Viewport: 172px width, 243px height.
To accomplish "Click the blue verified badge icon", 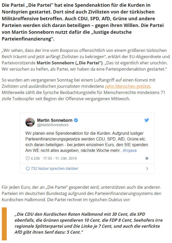I will [76, 120].
